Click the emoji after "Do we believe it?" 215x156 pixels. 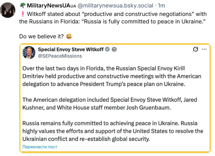point(69,36)
